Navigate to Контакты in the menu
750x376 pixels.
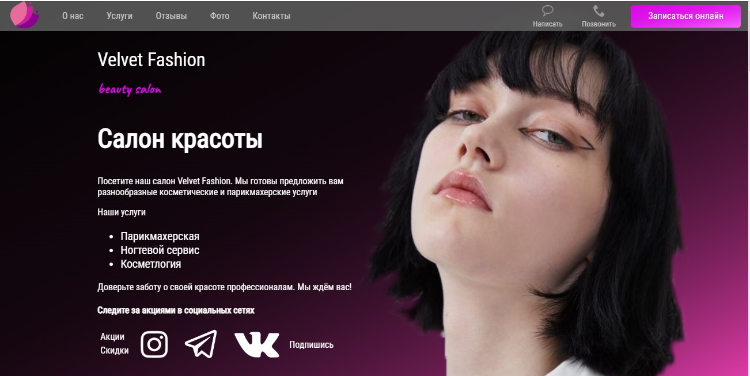pos(271,16)
